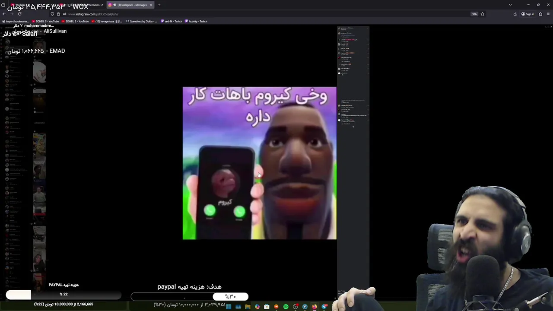Screen dimensions: 553x311
Task: Reload the Instagram page
Action: [19, 14]
